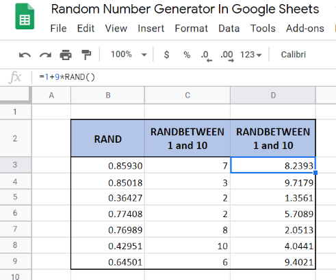This screenshot has width=336, height=280.
Task: Click the Print icon
Action: tap(66, 55)
